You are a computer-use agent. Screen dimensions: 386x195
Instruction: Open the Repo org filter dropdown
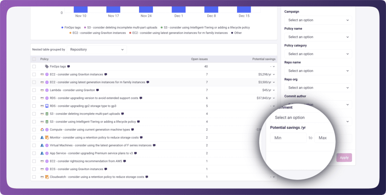(318, 88)
